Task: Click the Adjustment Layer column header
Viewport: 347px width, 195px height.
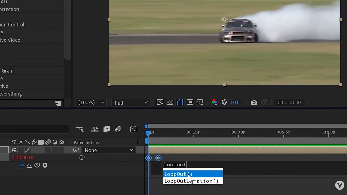Action: click(55, 142)
